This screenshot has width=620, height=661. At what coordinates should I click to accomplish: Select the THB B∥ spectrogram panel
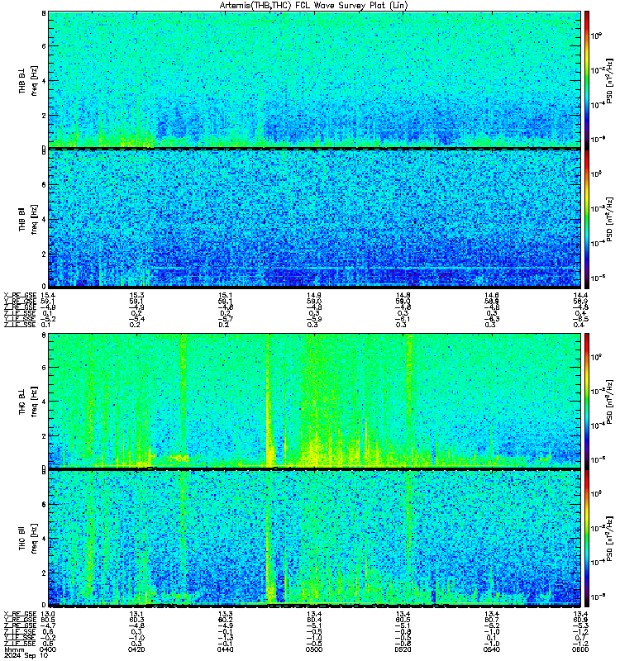(x=314, y=218)
